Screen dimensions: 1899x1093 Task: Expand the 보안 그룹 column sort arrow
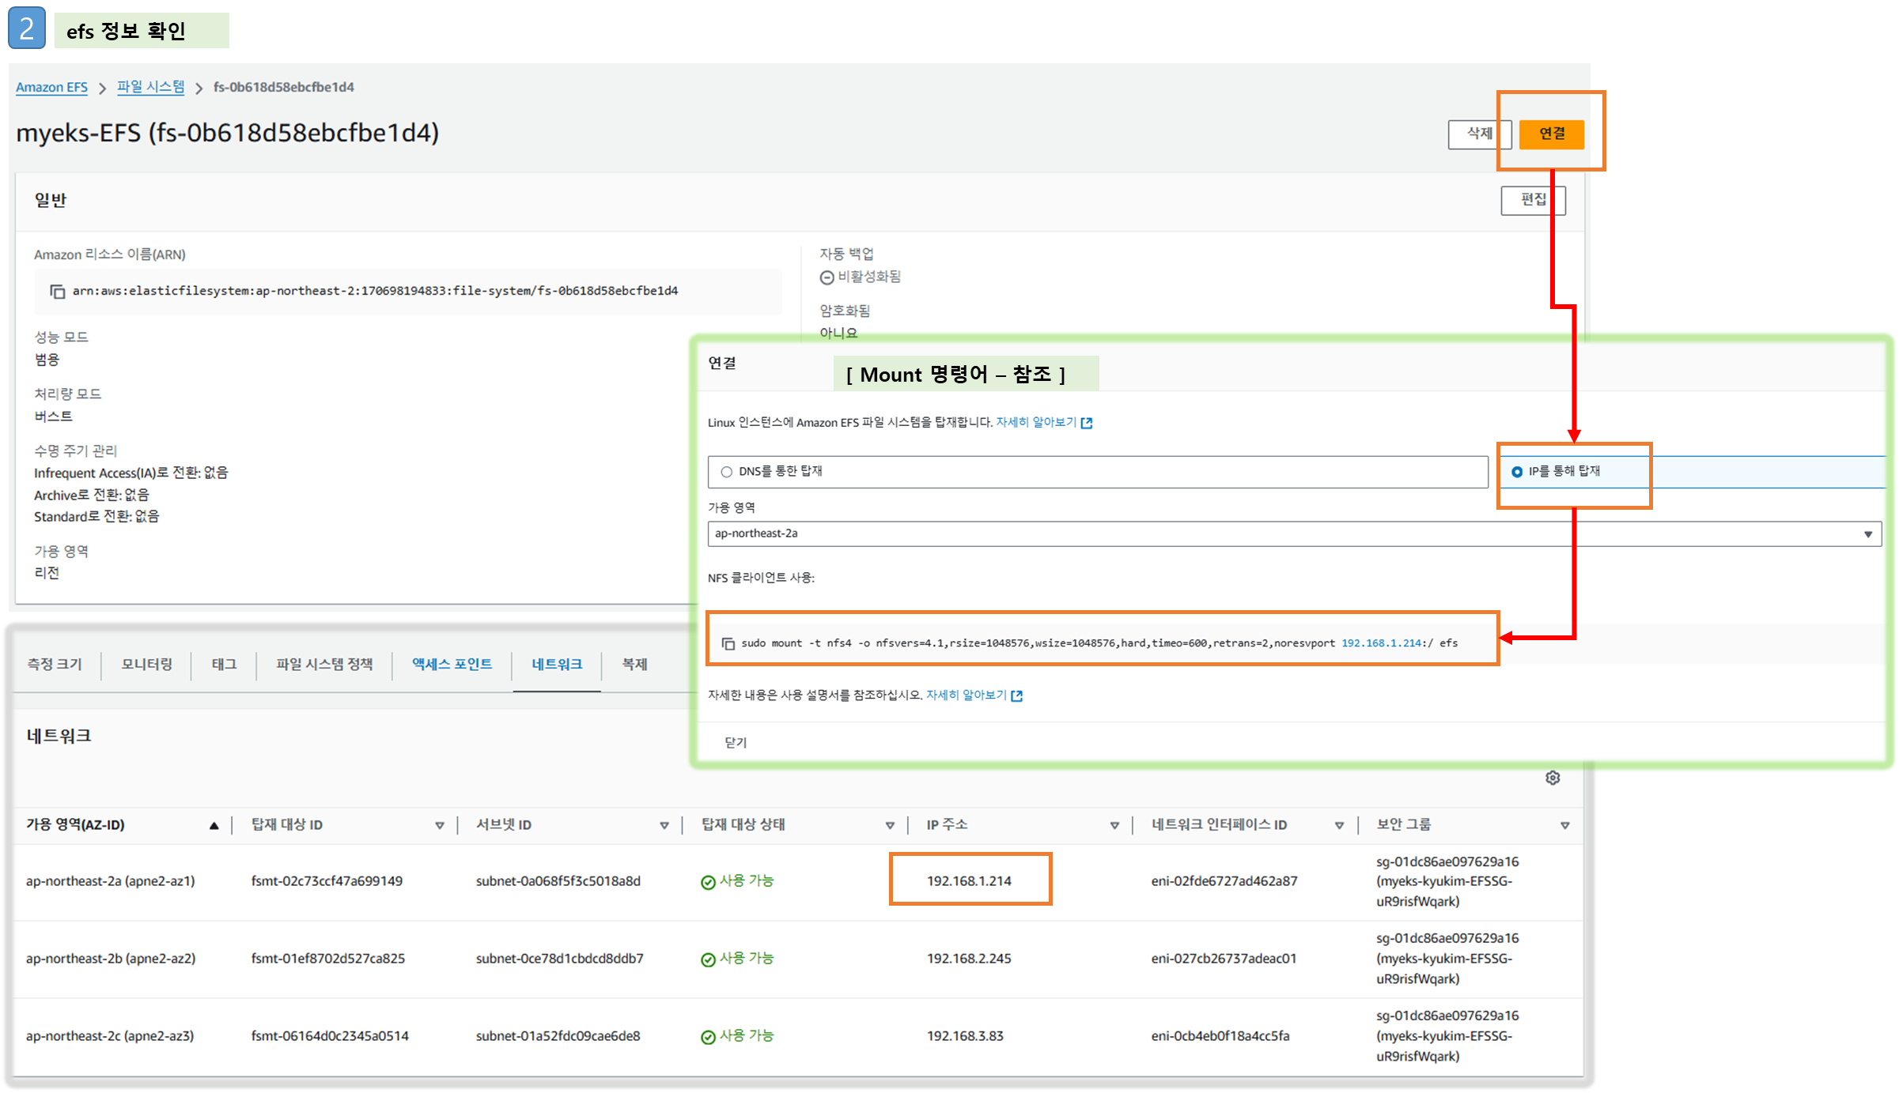click(x=1564, y=826)
